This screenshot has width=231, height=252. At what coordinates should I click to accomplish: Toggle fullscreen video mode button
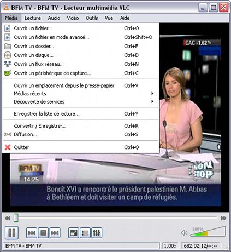pos(73,233)
